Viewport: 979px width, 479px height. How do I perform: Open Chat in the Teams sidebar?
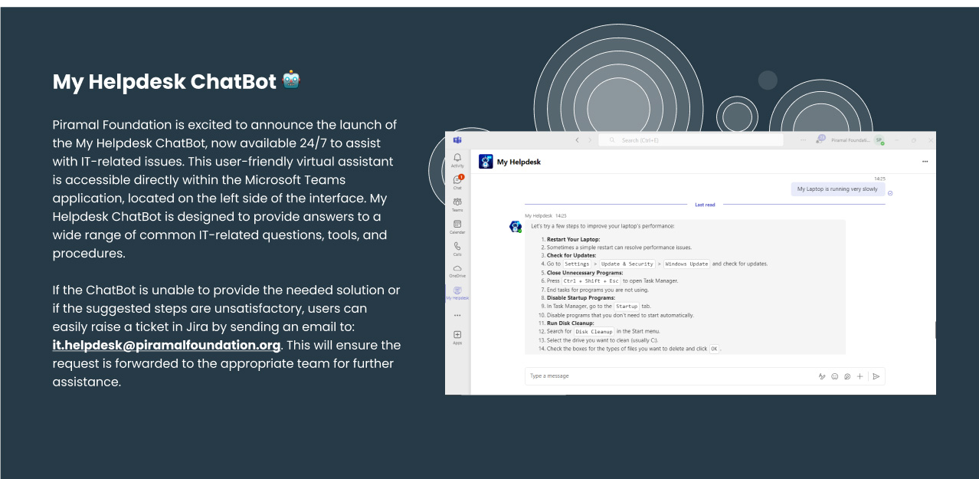click(457, 182)
